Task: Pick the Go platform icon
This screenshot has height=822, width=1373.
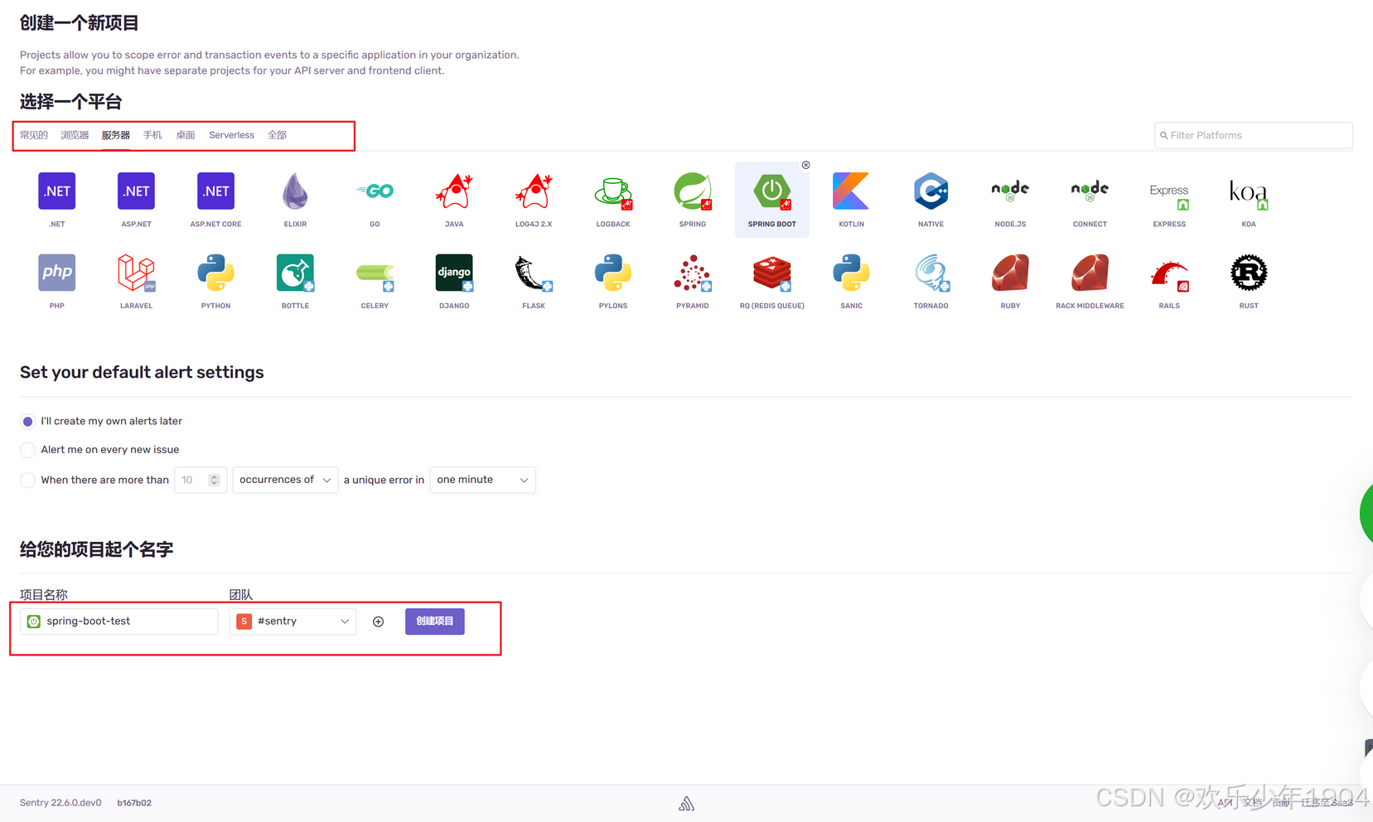Action: [x=375, y=192]
